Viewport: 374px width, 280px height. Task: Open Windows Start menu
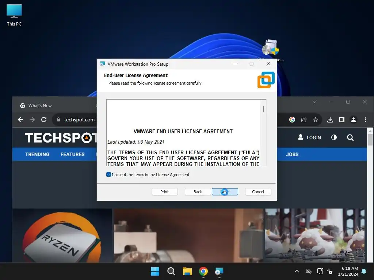pos(155,271)
